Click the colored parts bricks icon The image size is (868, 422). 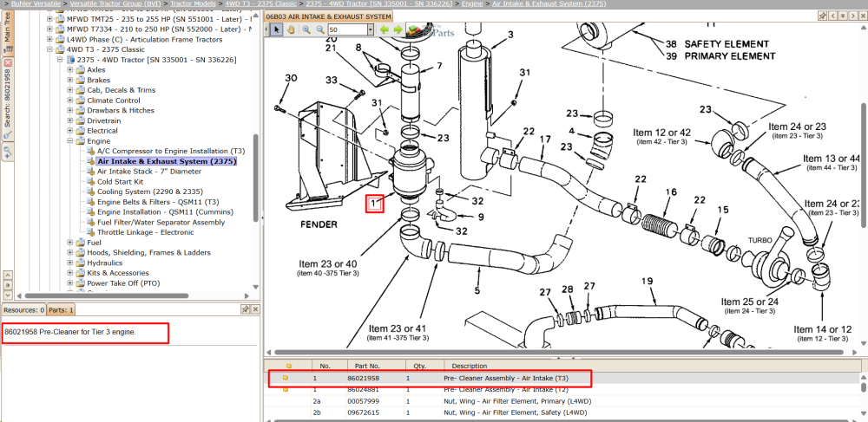coord(412,29)
